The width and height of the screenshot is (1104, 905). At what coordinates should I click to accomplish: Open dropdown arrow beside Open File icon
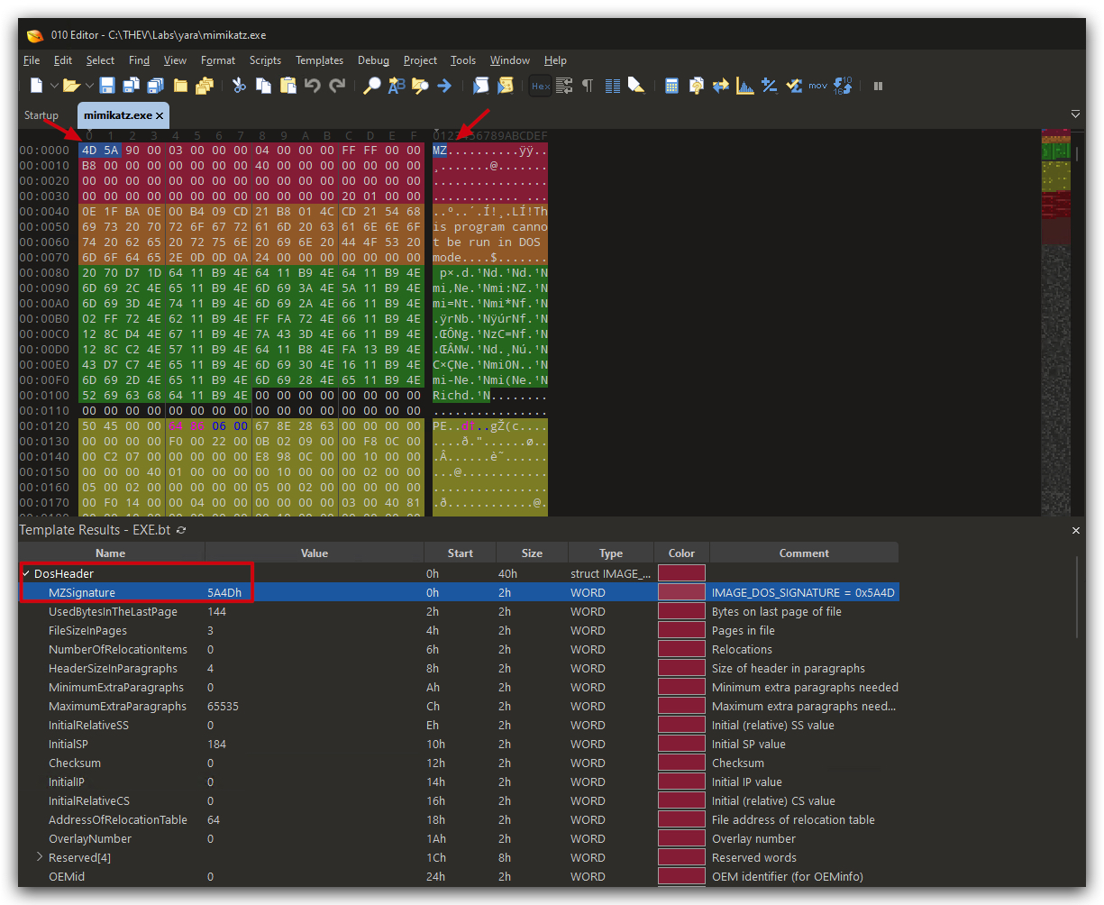click(x=89, y=86)
